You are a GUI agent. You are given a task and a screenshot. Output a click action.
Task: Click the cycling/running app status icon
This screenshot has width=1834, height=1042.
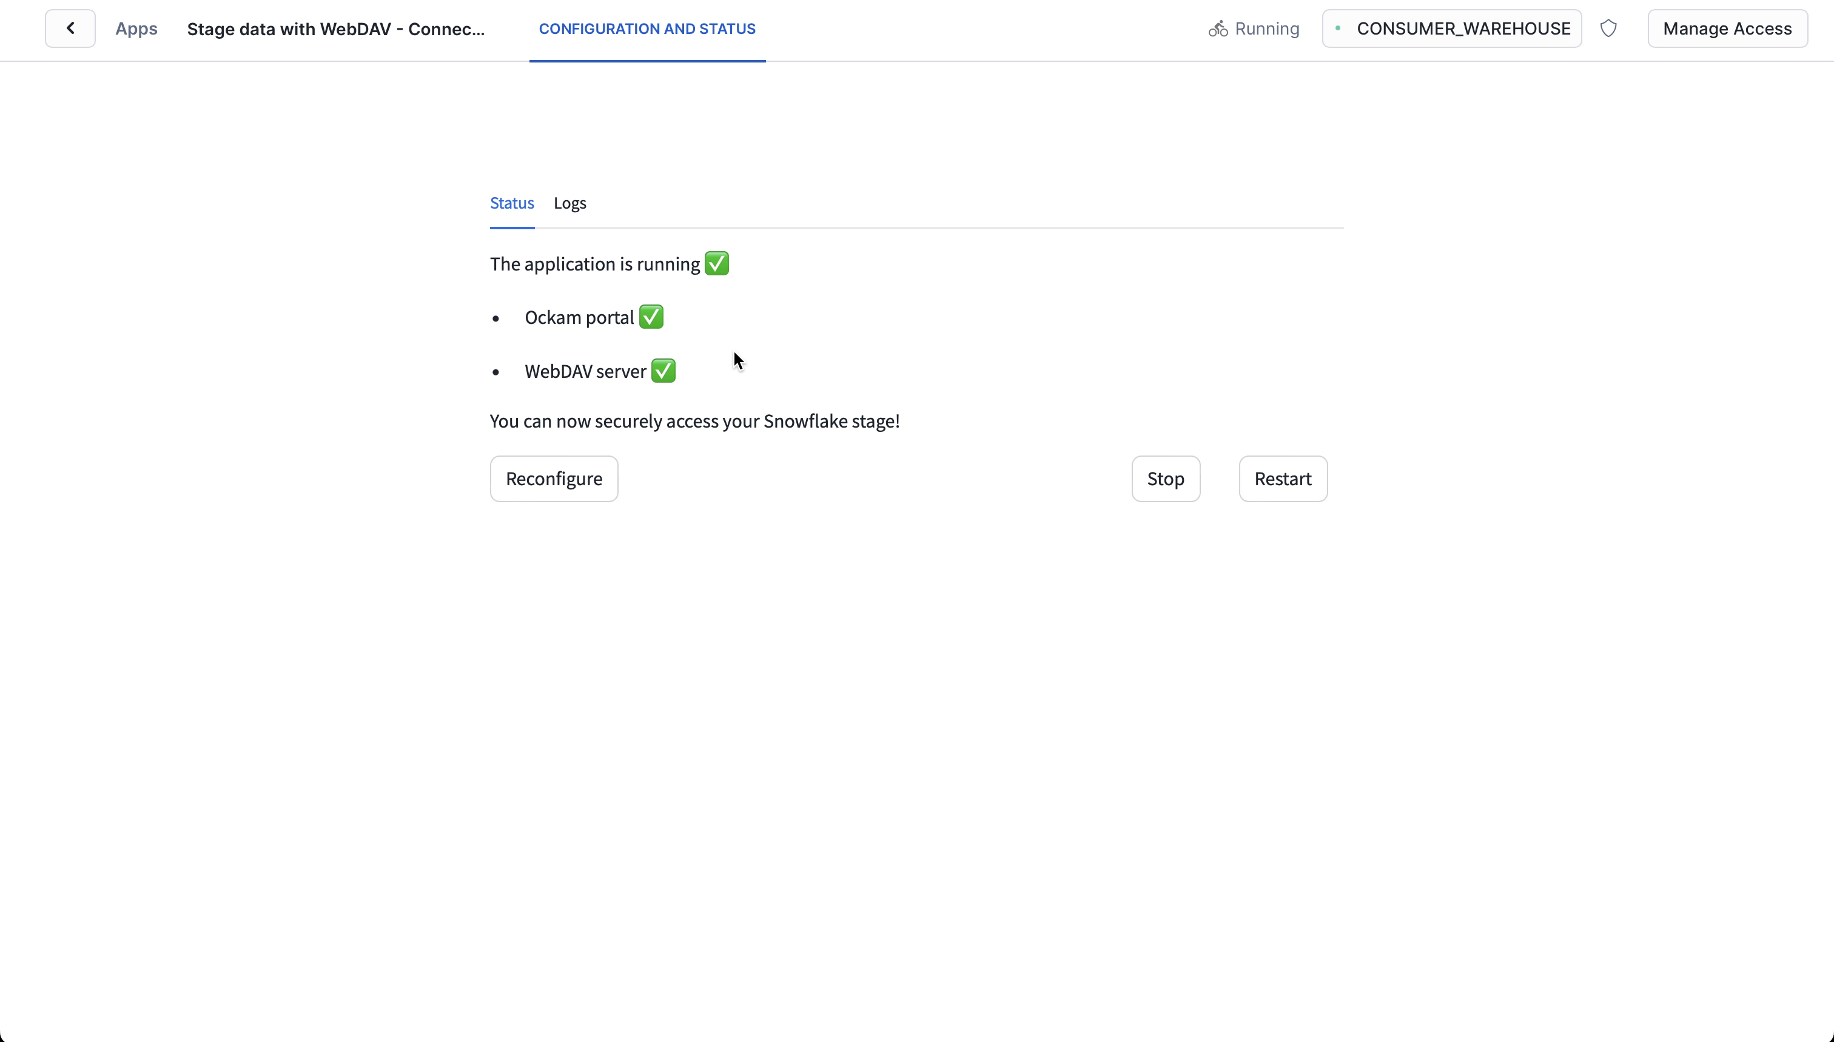1215,28
